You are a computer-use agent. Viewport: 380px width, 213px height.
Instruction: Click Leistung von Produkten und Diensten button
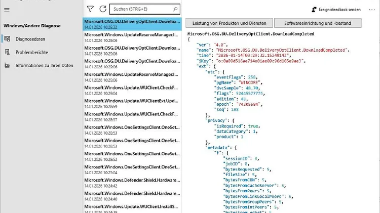point(229,23)
